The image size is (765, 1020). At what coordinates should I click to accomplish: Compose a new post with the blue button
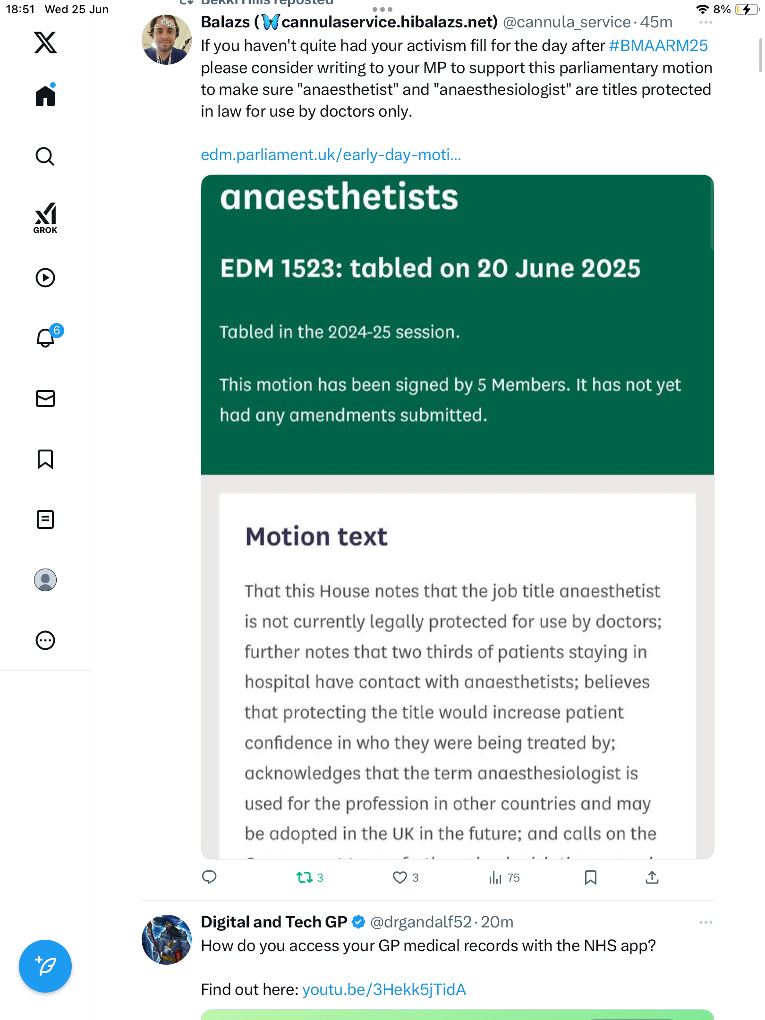point(45,966)
